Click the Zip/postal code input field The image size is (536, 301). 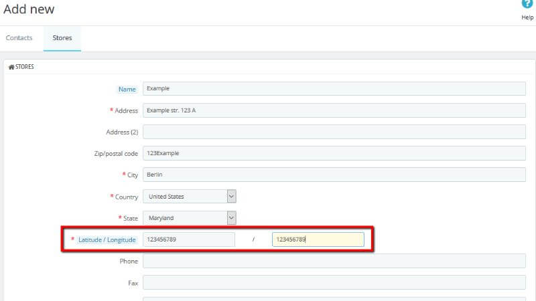[334, 153]
